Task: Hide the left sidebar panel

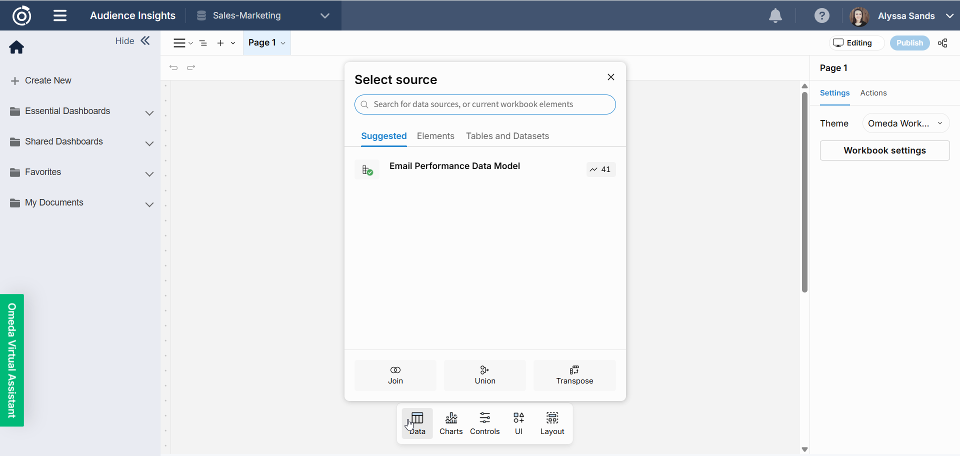Action: (x=132, y=41)
